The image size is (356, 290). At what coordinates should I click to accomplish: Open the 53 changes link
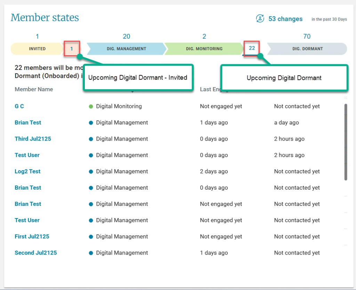click(x=285, y=19)
